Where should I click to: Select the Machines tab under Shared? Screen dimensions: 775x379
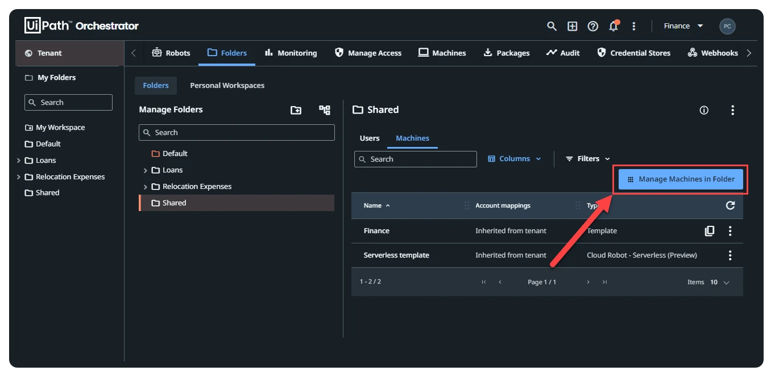click(413, 138)
